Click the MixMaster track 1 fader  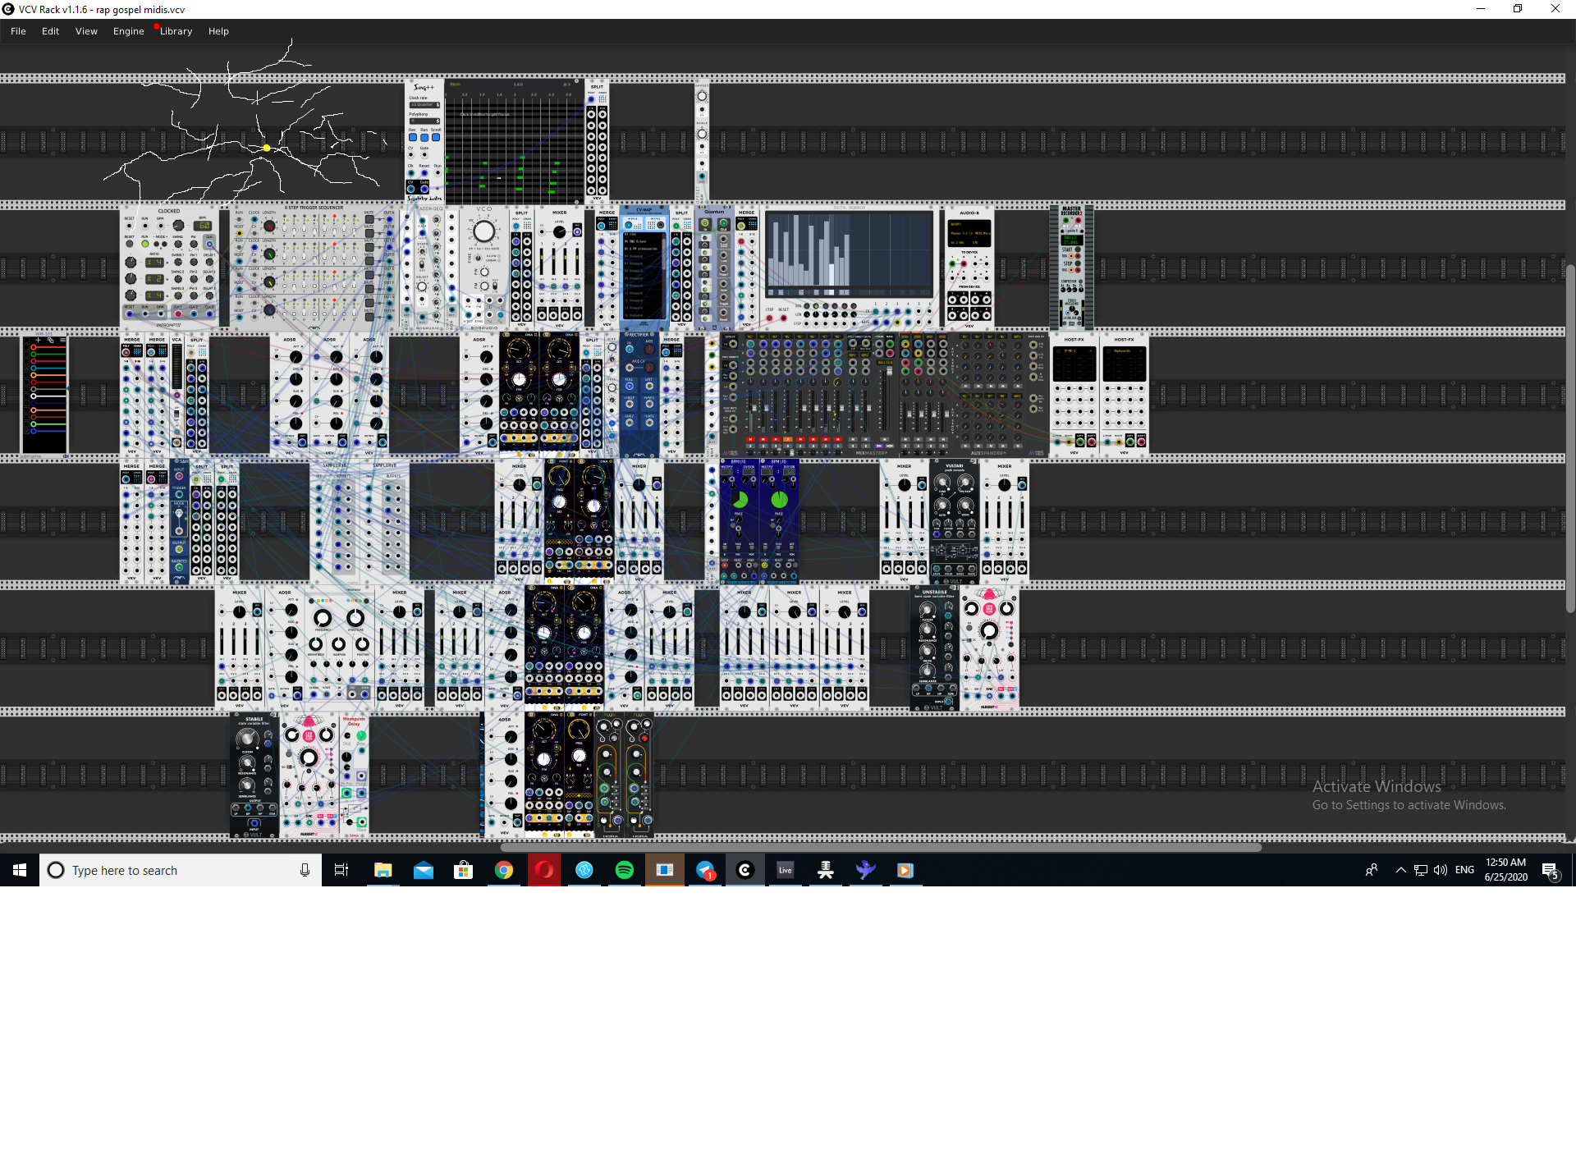[x=755, y=406]
